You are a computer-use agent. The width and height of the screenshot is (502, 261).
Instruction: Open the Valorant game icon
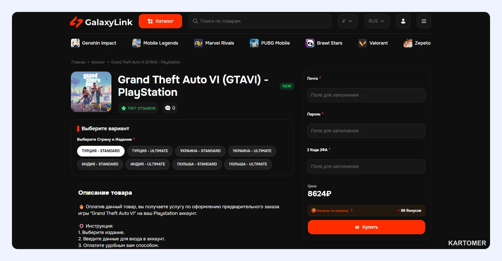point(362,43)
